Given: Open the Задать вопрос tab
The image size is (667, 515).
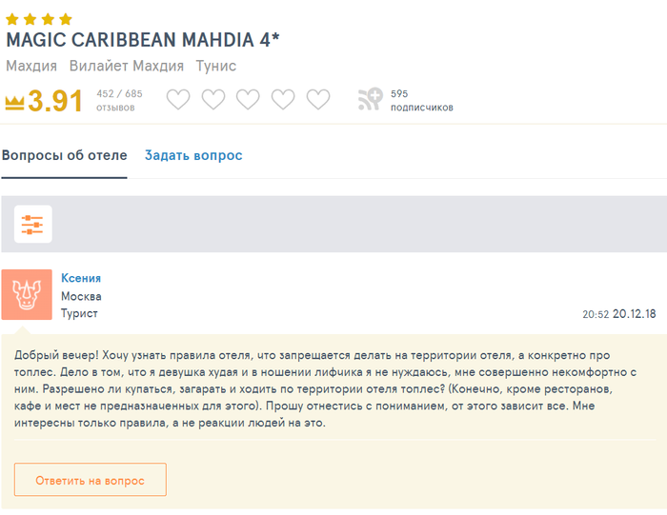Looking at the screenshot, I should [193, 155].
